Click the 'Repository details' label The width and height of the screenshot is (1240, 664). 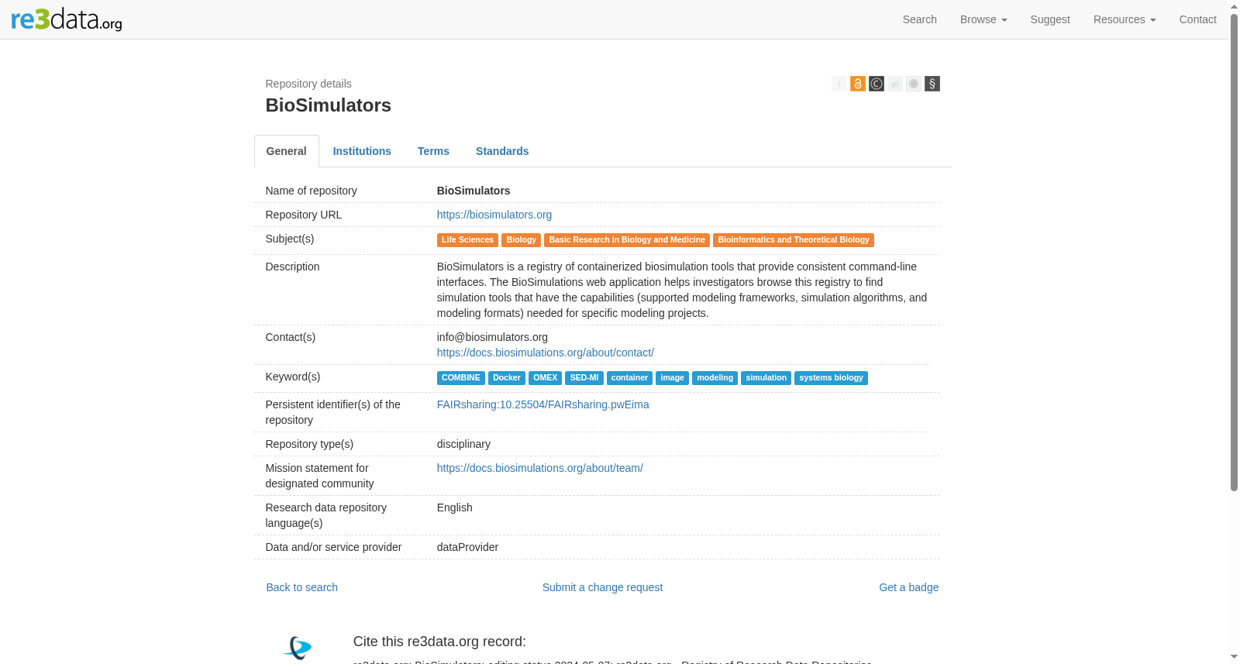[x=308, y=84]
